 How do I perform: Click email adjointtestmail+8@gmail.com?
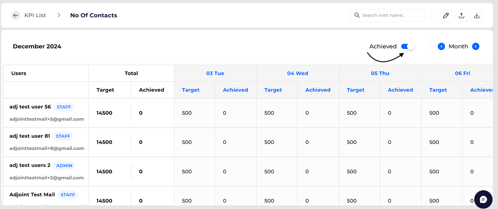point(47,148)
